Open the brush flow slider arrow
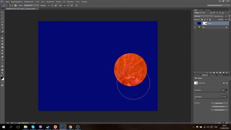Image resolution: width=231 pixels, height=130 pixels. point(68,5)
